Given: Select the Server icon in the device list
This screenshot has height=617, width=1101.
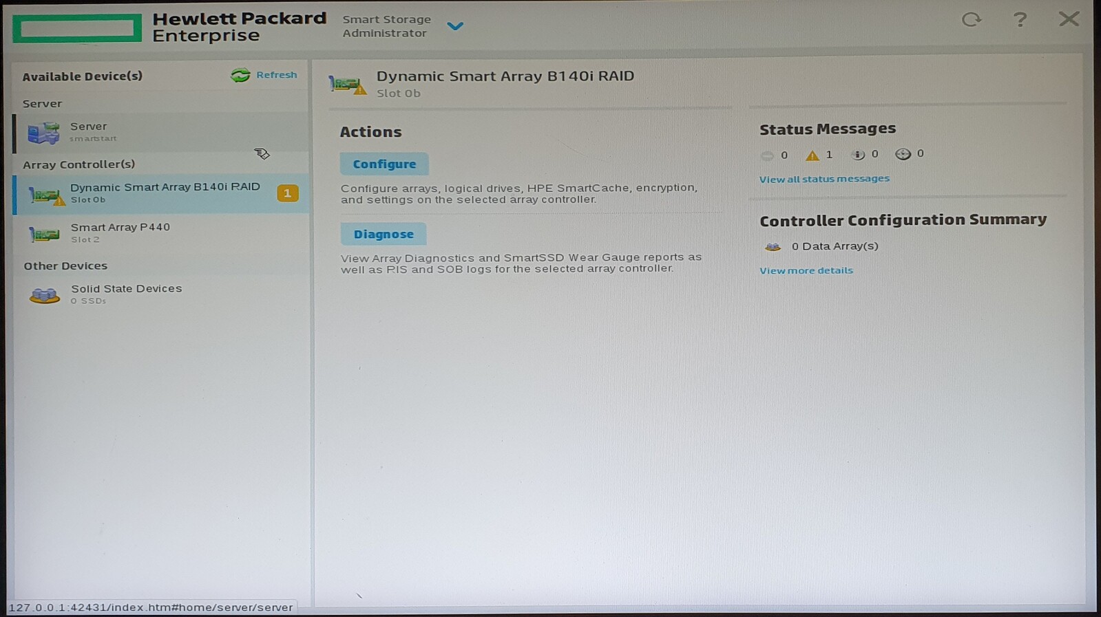Looking at the screenshot, I should 43,132.
